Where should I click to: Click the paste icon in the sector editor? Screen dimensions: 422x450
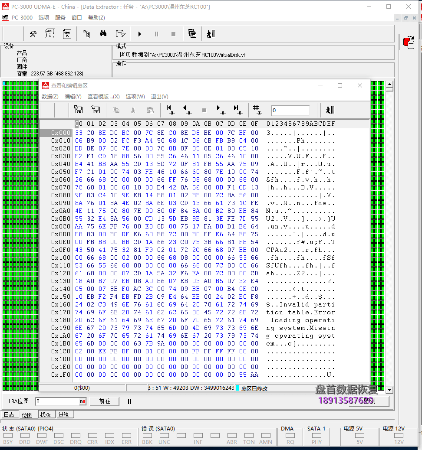click(x=150, y=110)
